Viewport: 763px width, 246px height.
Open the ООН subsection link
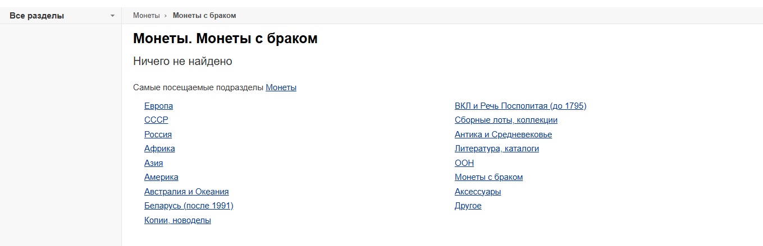(464, 163)
